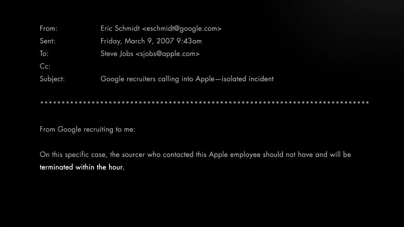This screenshot has height=227, width=404.
Task: Click the 9:43am timestamp
Action: coord(189,41)
